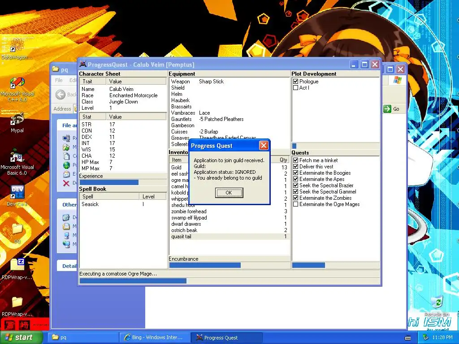Select the quasit tail inventory row

(229, 236)
